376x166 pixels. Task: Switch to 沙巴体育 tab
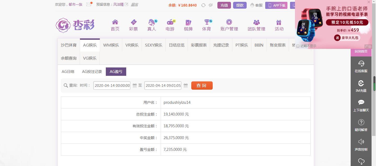click(x=69, y=45)
